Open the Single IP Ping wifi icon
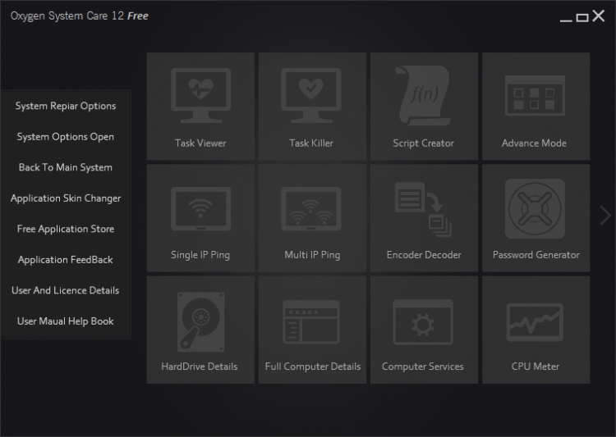Image resolution: width=616 pixels, height=437 pixels. (x=200, y=209)
